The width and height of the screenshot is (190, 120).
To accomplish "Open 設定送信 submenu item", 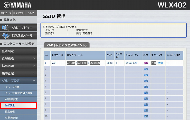I will point(18,112).
